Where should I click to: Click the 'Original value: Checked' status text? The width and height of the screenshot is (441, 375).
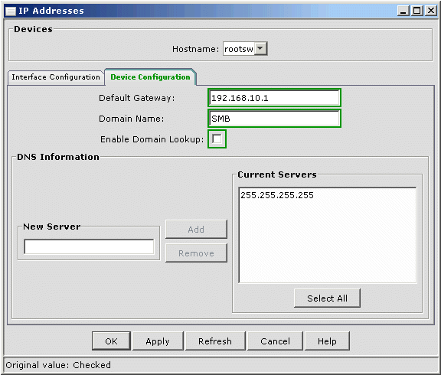tap(58, 365)
